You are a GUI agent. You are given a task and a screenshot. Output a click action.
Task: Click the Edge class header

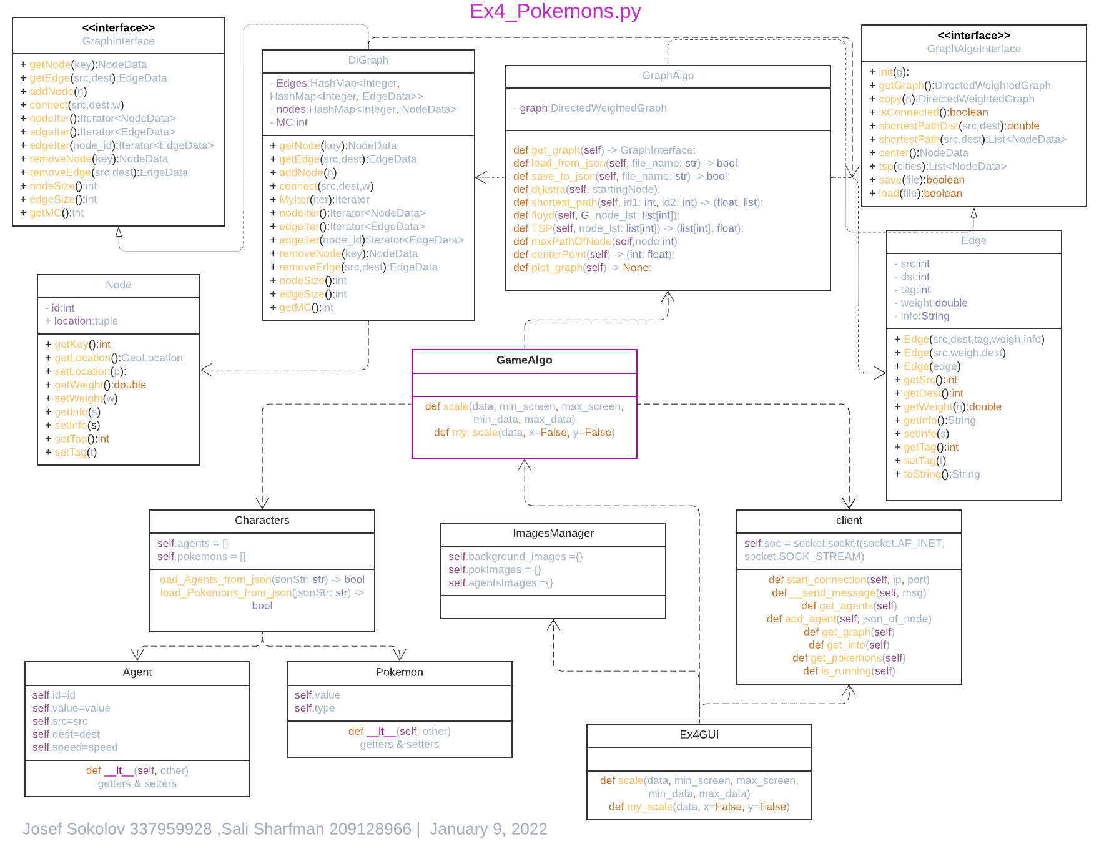coord(973,241)
